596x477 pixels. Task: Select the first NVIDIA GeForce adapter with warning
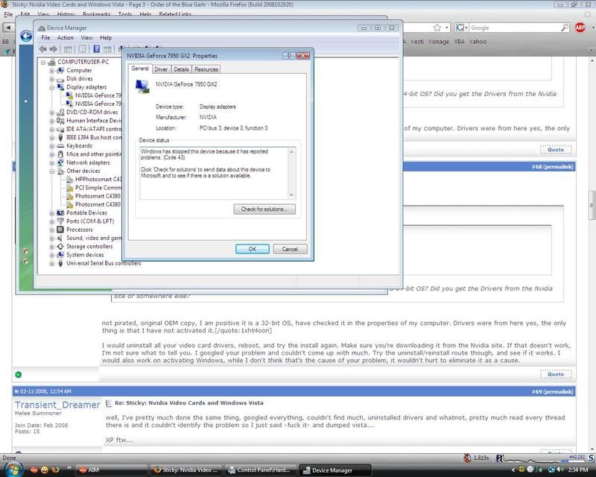[x=95, y=95]
